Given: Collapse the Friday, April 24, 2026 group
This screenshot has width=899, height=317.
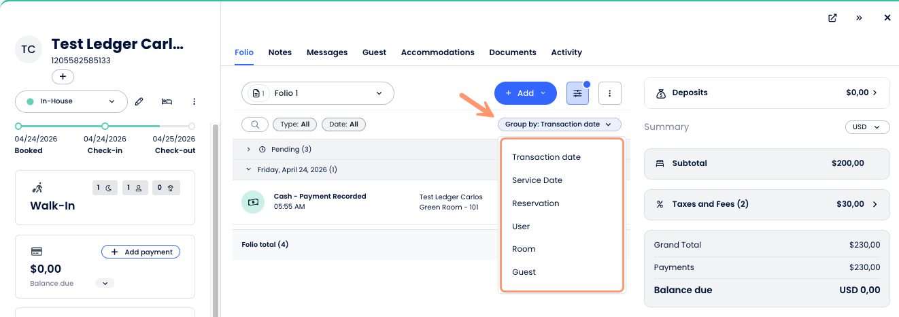Looking at the screenshot, I should [249, 169].
